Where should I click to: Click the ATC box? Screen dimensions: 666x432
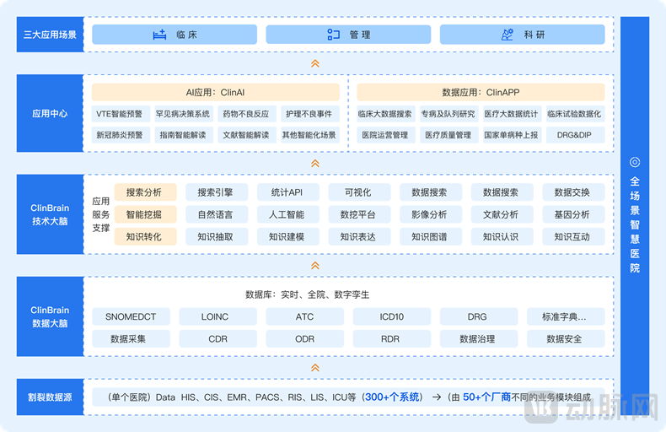[305, 316]
